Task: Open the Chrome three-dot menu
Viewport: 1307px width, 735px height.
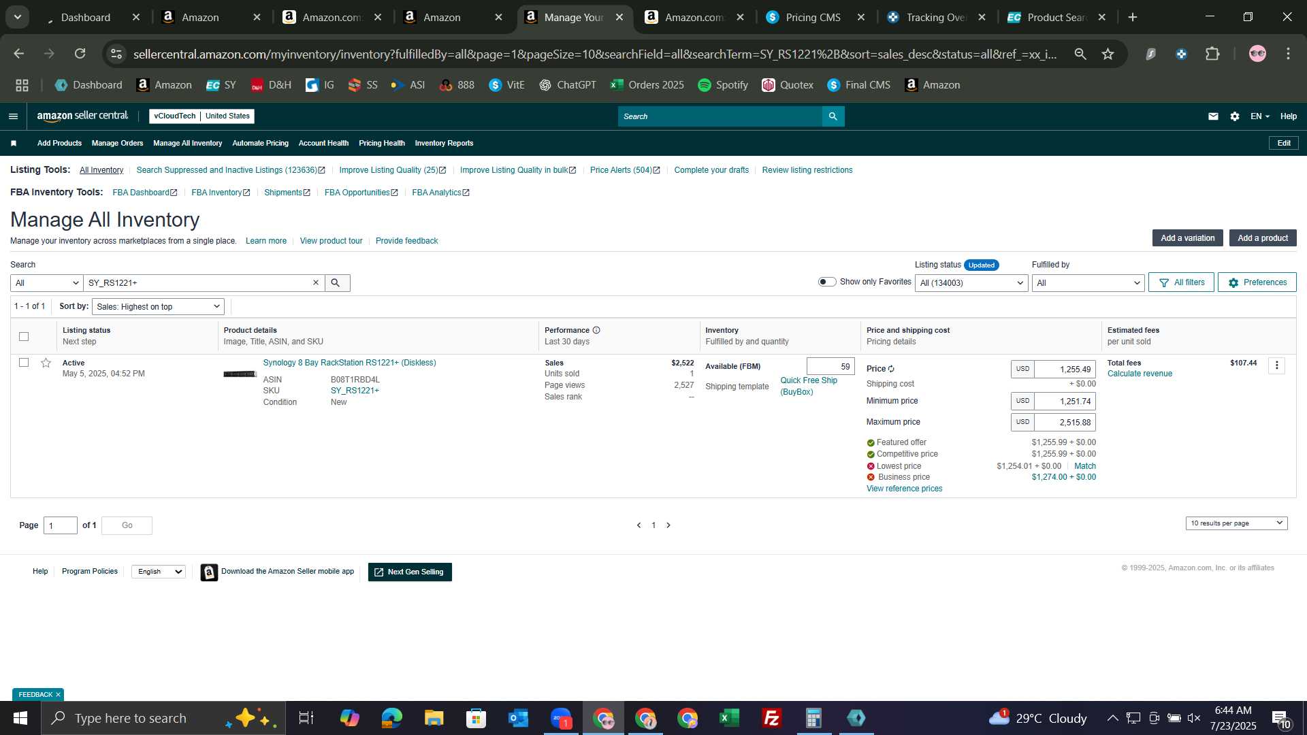Action: pos(1288,54)
